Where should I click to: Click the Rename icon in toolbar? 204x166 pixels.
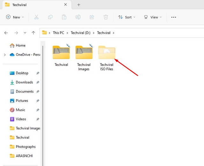click(78, 17)
